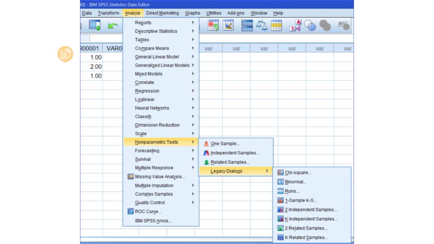
Task: Expand the Tables submenu
Action: pos(161,40)
